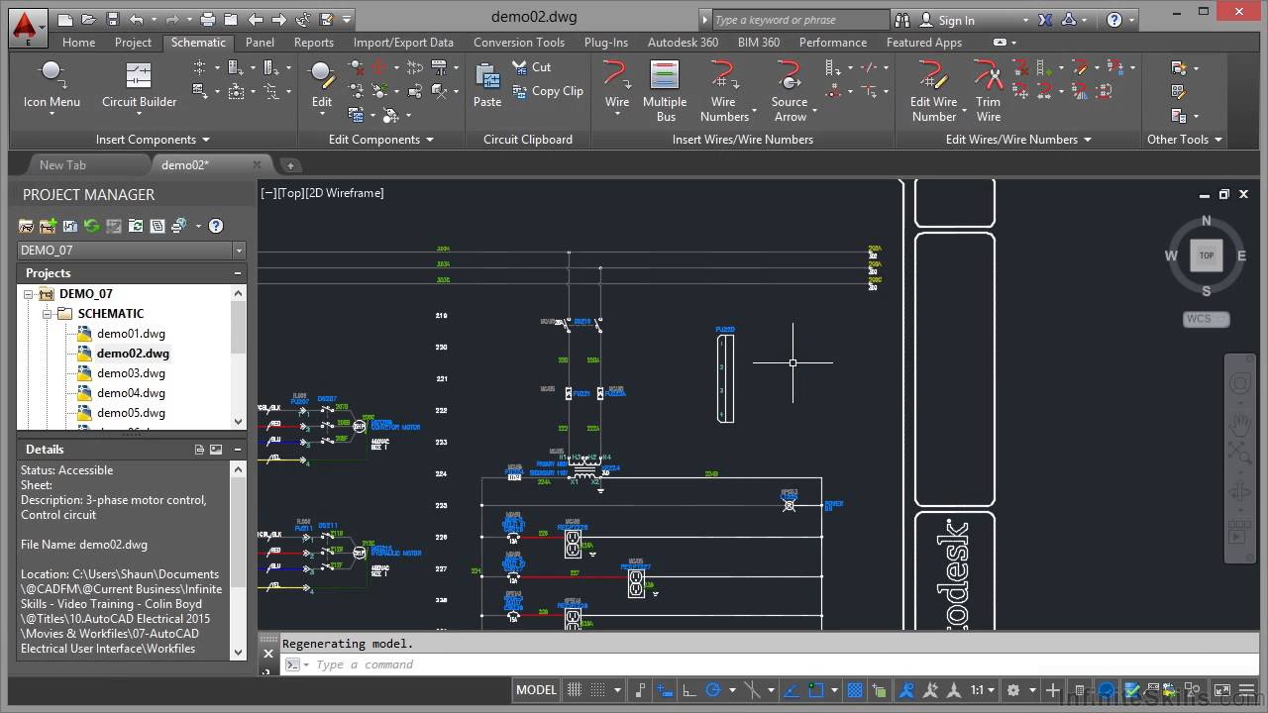
Task: Add a new drawing tab with plus
Action: [290, 165]
